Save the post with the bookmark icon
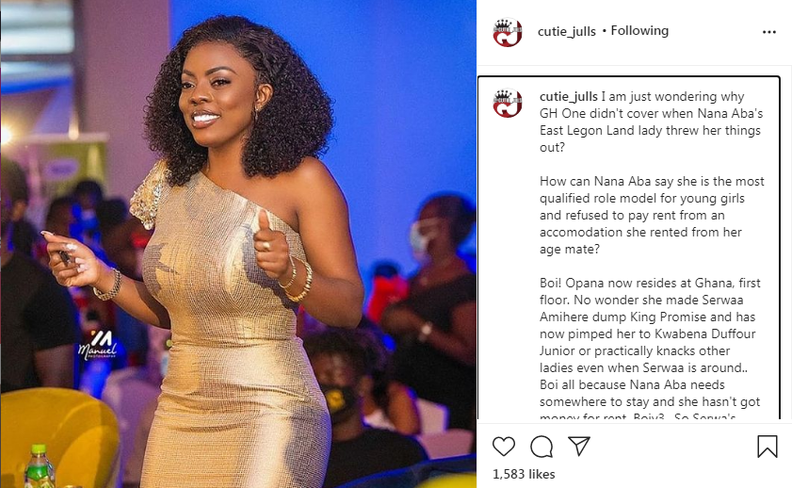The image size is (792, 488). tap(767, 447)
